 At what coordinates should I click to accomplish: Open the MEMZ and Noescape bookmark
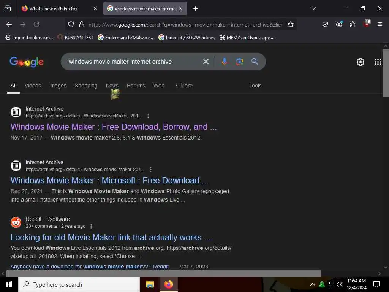tap(247, 38)
